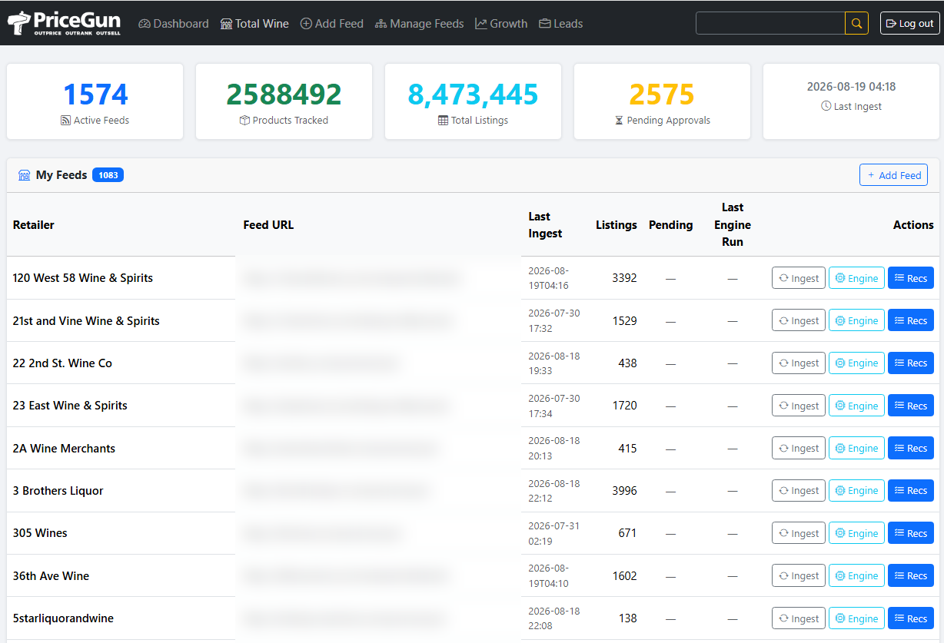944x643 pixels.
Task: Click listings count 1529
Action: [624, 321]
